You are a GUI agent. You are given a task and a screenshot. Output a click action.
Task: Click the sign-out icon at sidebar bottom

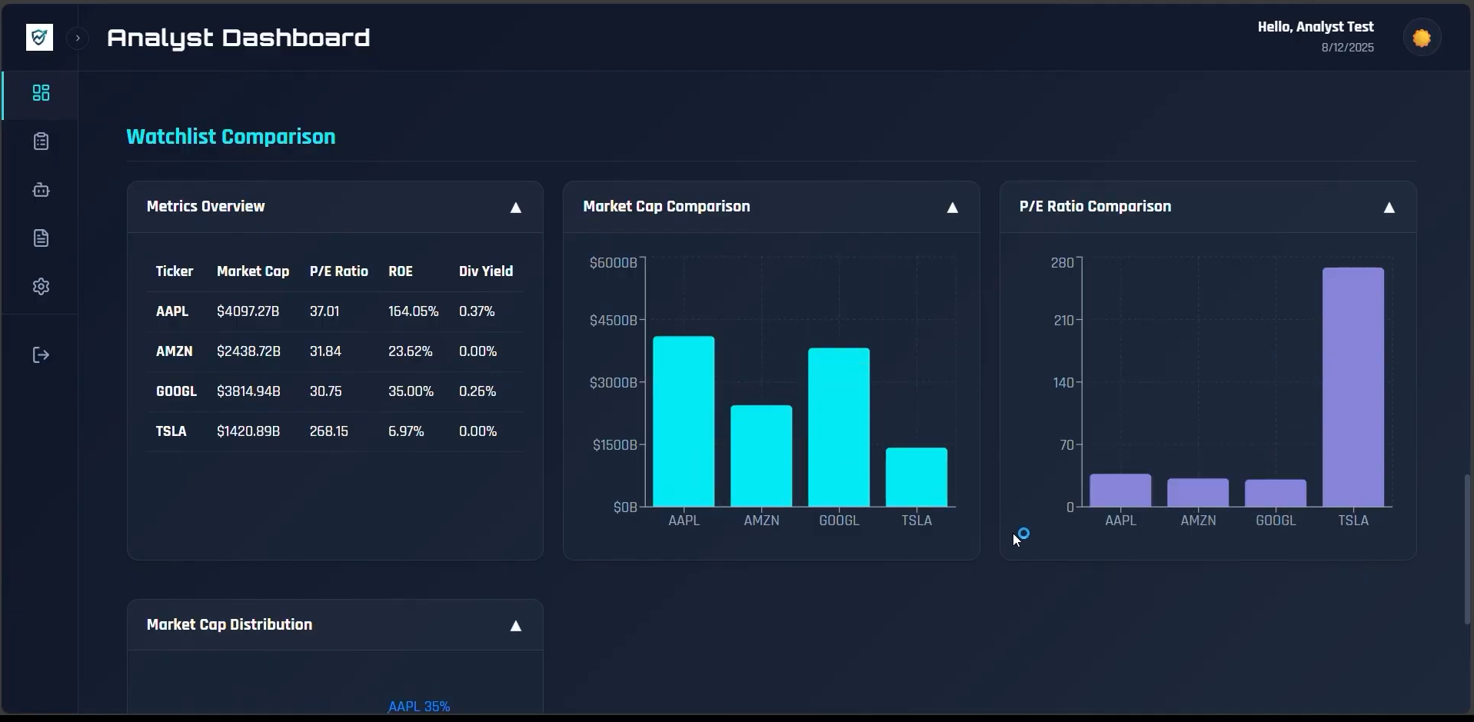pos(39,354)
